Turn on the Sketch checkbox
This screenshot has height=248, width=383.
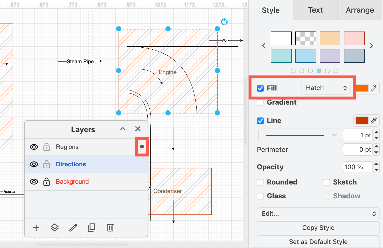[x=326, y=182]
